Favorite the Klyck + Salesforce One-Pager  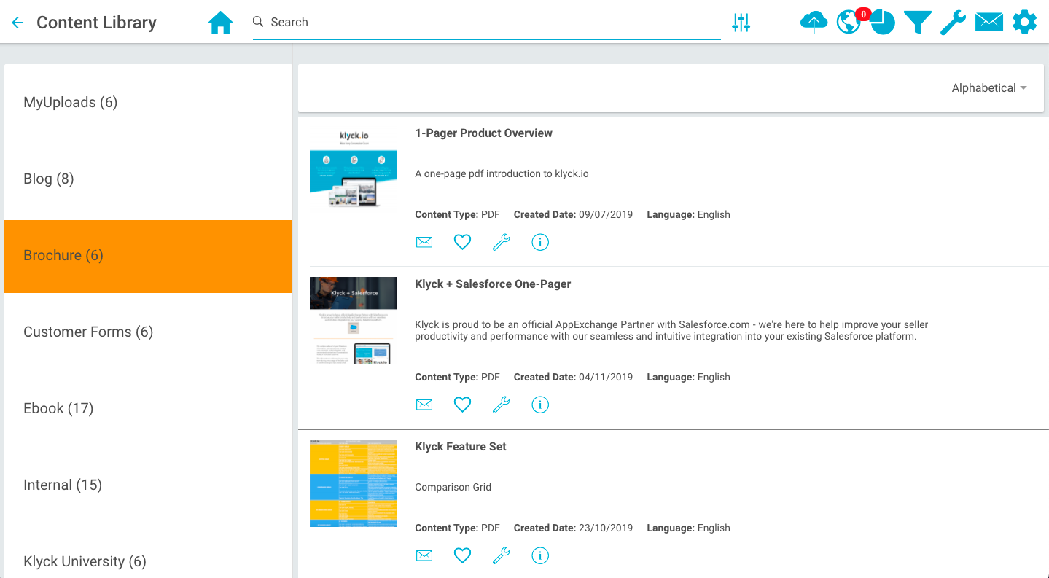point(462,405)
